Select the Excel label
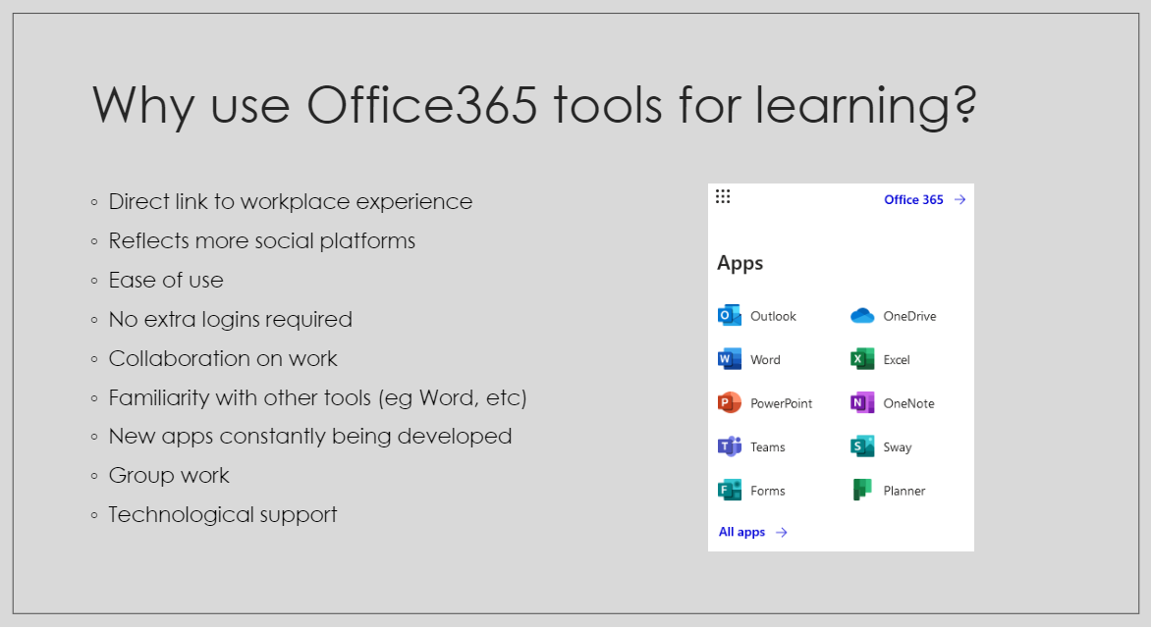The image size is (1151, 628). coord(897,359)
